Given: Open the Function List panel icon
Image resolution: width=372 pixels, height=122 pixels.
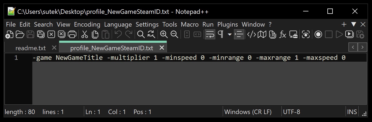Looking at the screenshot, I should click(283, 34).
